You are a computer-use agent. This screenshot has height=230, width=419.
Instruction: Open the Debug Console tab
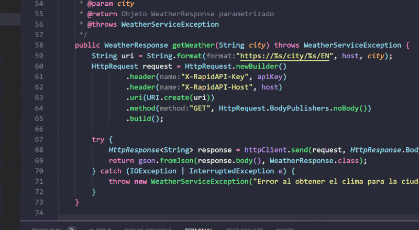pyautogui.click(x=148, y=229)
